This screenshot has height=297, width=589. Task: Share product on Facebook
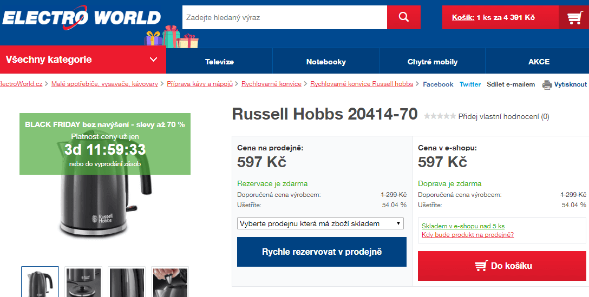tap(438, 84)
